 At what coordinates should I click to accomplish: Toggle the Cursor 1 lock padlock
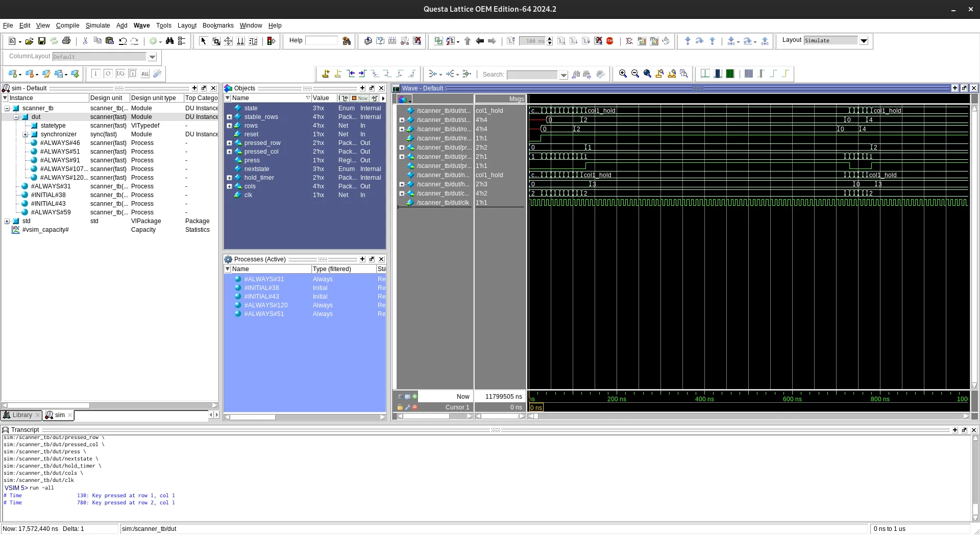[401, 407]
